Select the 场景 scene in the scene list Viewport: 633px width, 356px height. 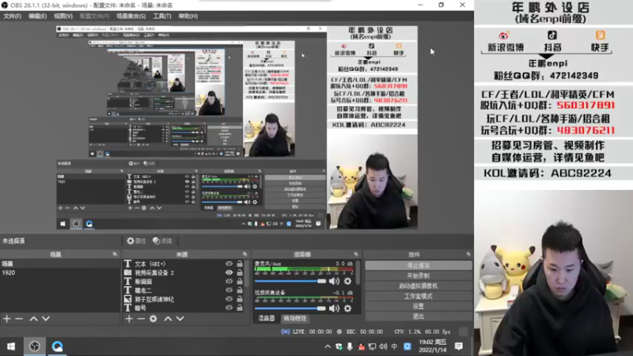[x=60, y=263]
